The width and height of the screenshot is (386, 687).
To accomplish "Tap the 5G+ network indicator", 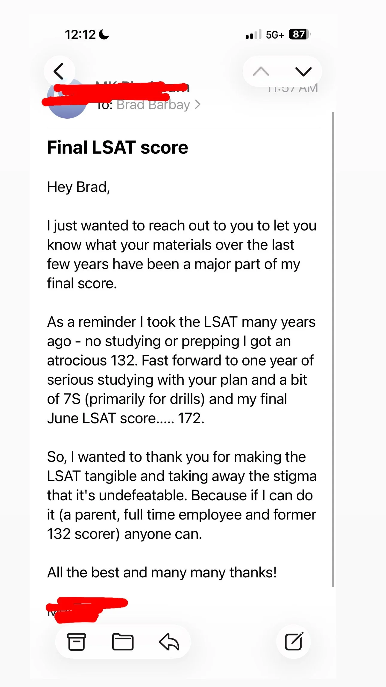I will coord(275,35).
